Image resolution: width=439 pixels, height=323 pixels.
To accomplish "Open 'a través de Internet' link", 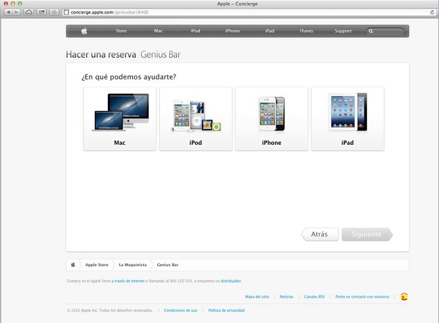I will click(128, 281).
